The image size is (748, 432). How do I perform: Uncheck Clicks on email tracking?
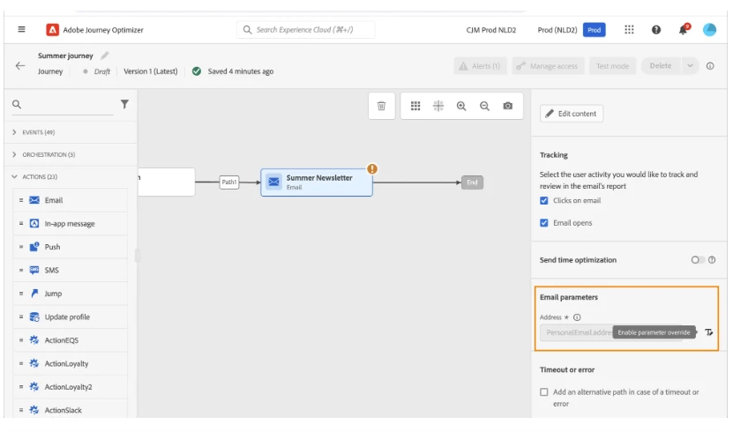pyautogui.click(x=544, y=201)
